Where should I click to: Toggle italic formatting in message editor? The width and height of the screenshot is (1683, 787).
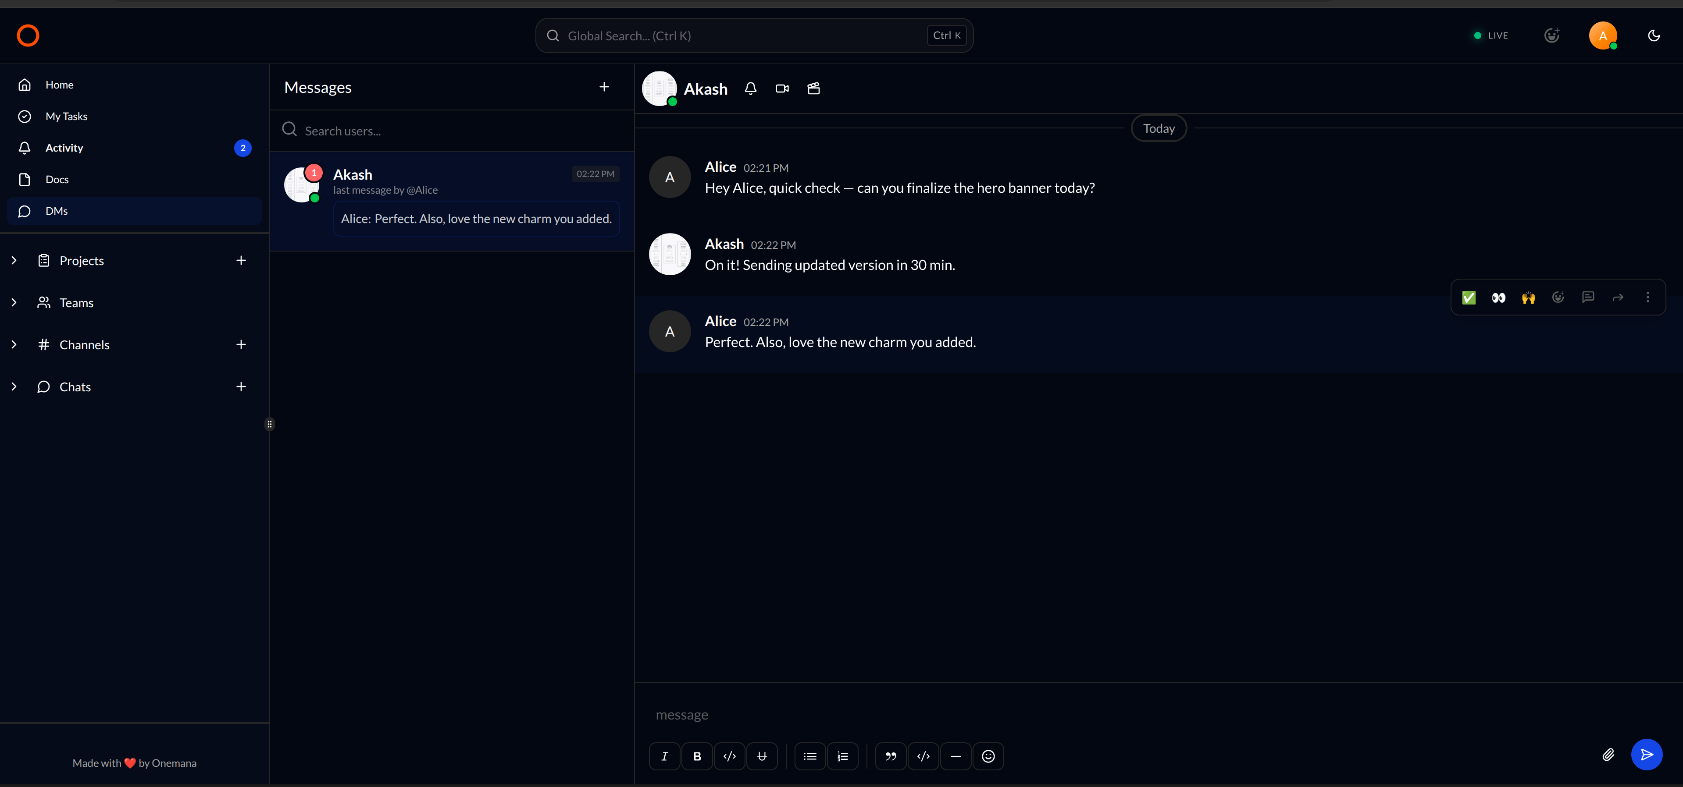click(x=664, y=756)
